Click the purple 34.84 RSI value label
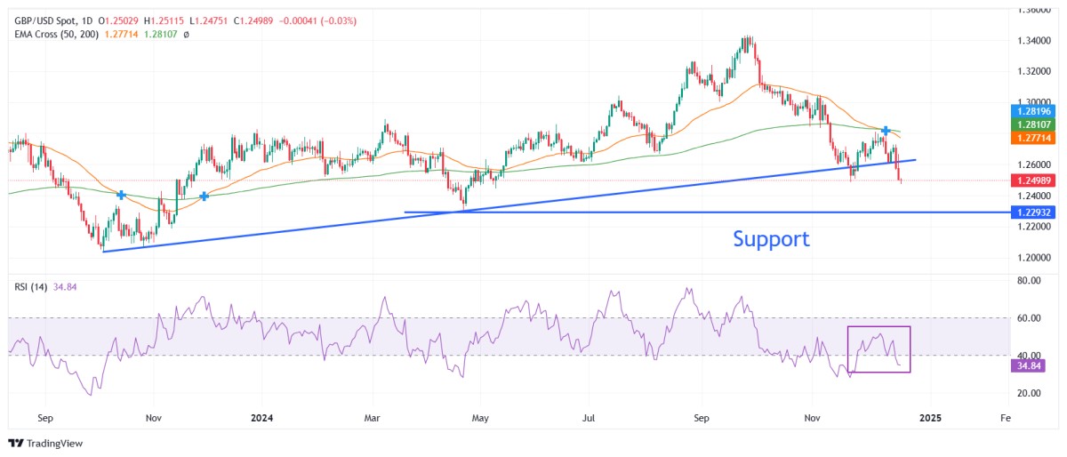Image resolution: width=1067 pixels, height=457 pixels. (1031, 365)
